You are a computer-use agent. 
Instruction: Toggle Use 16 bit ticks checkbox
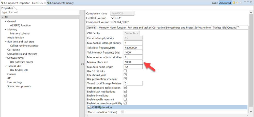click(x=125, y=71)
